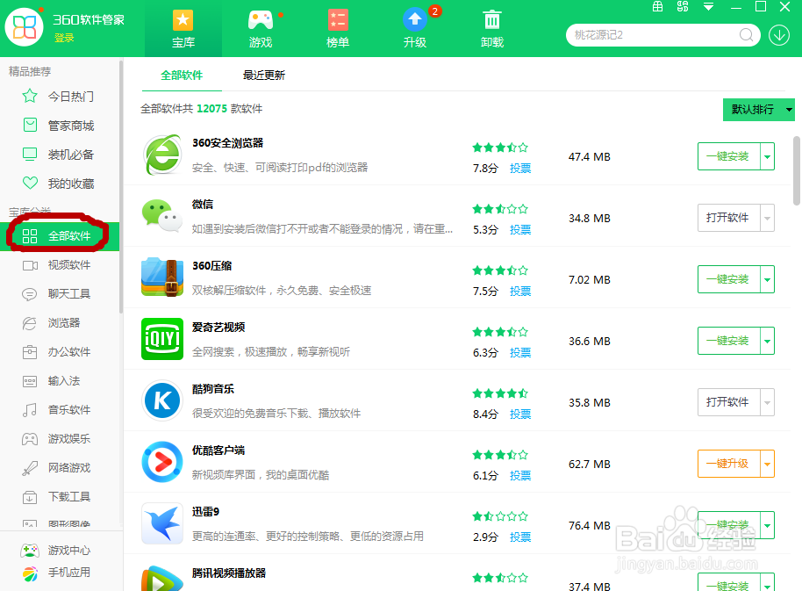Click the 优酷客户端 app icon
Image resolution: width=802 pixels, height=591 pixels.
(162, 462)
